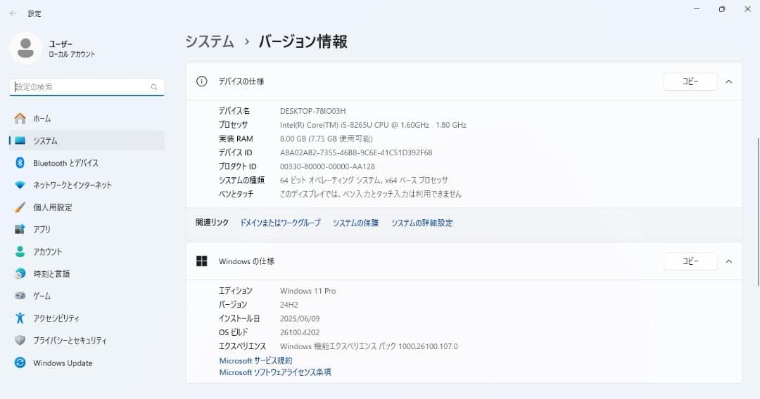Minimize the settings window
Viewport: 760px width, 399px height.
click(697, 9)
